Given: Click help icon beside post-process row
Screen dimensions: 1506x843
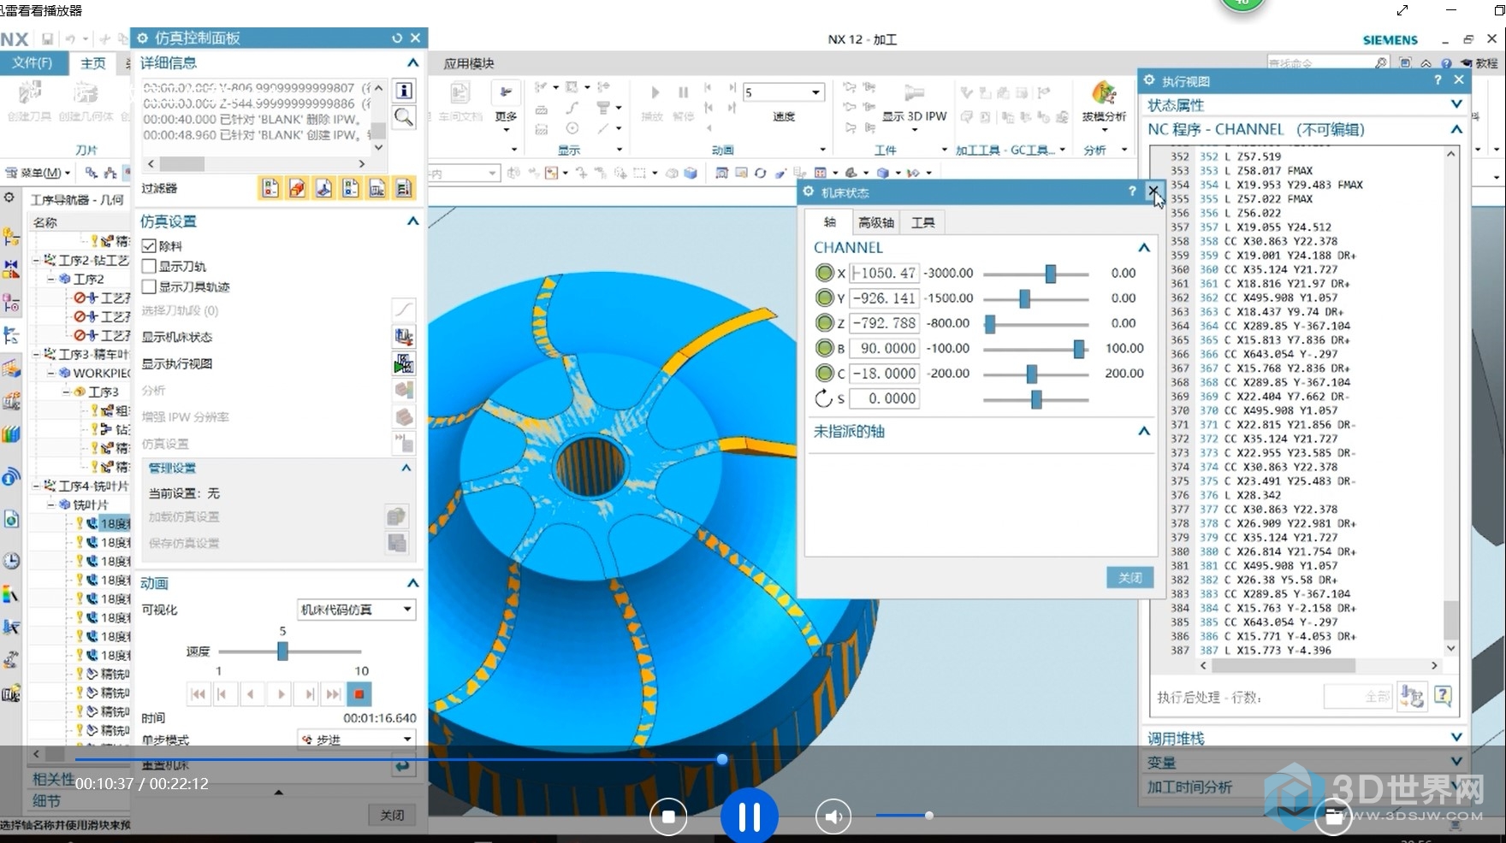Looking at the screenshot, I should [1443, 697].
